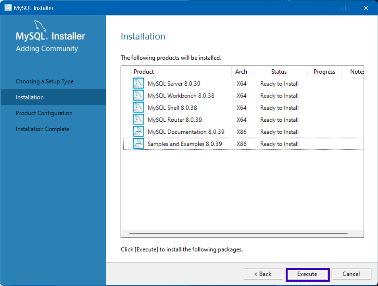Click the MySQL Installer title bar icon
This screenshot has height=286, width=378.
[8, 8]
